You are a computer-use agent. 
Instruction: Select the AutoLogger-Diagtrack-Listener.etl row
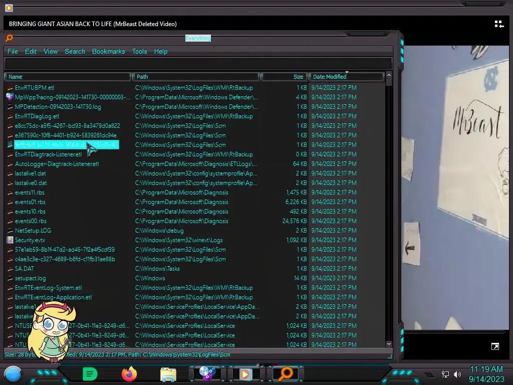[x=195, y=164]
